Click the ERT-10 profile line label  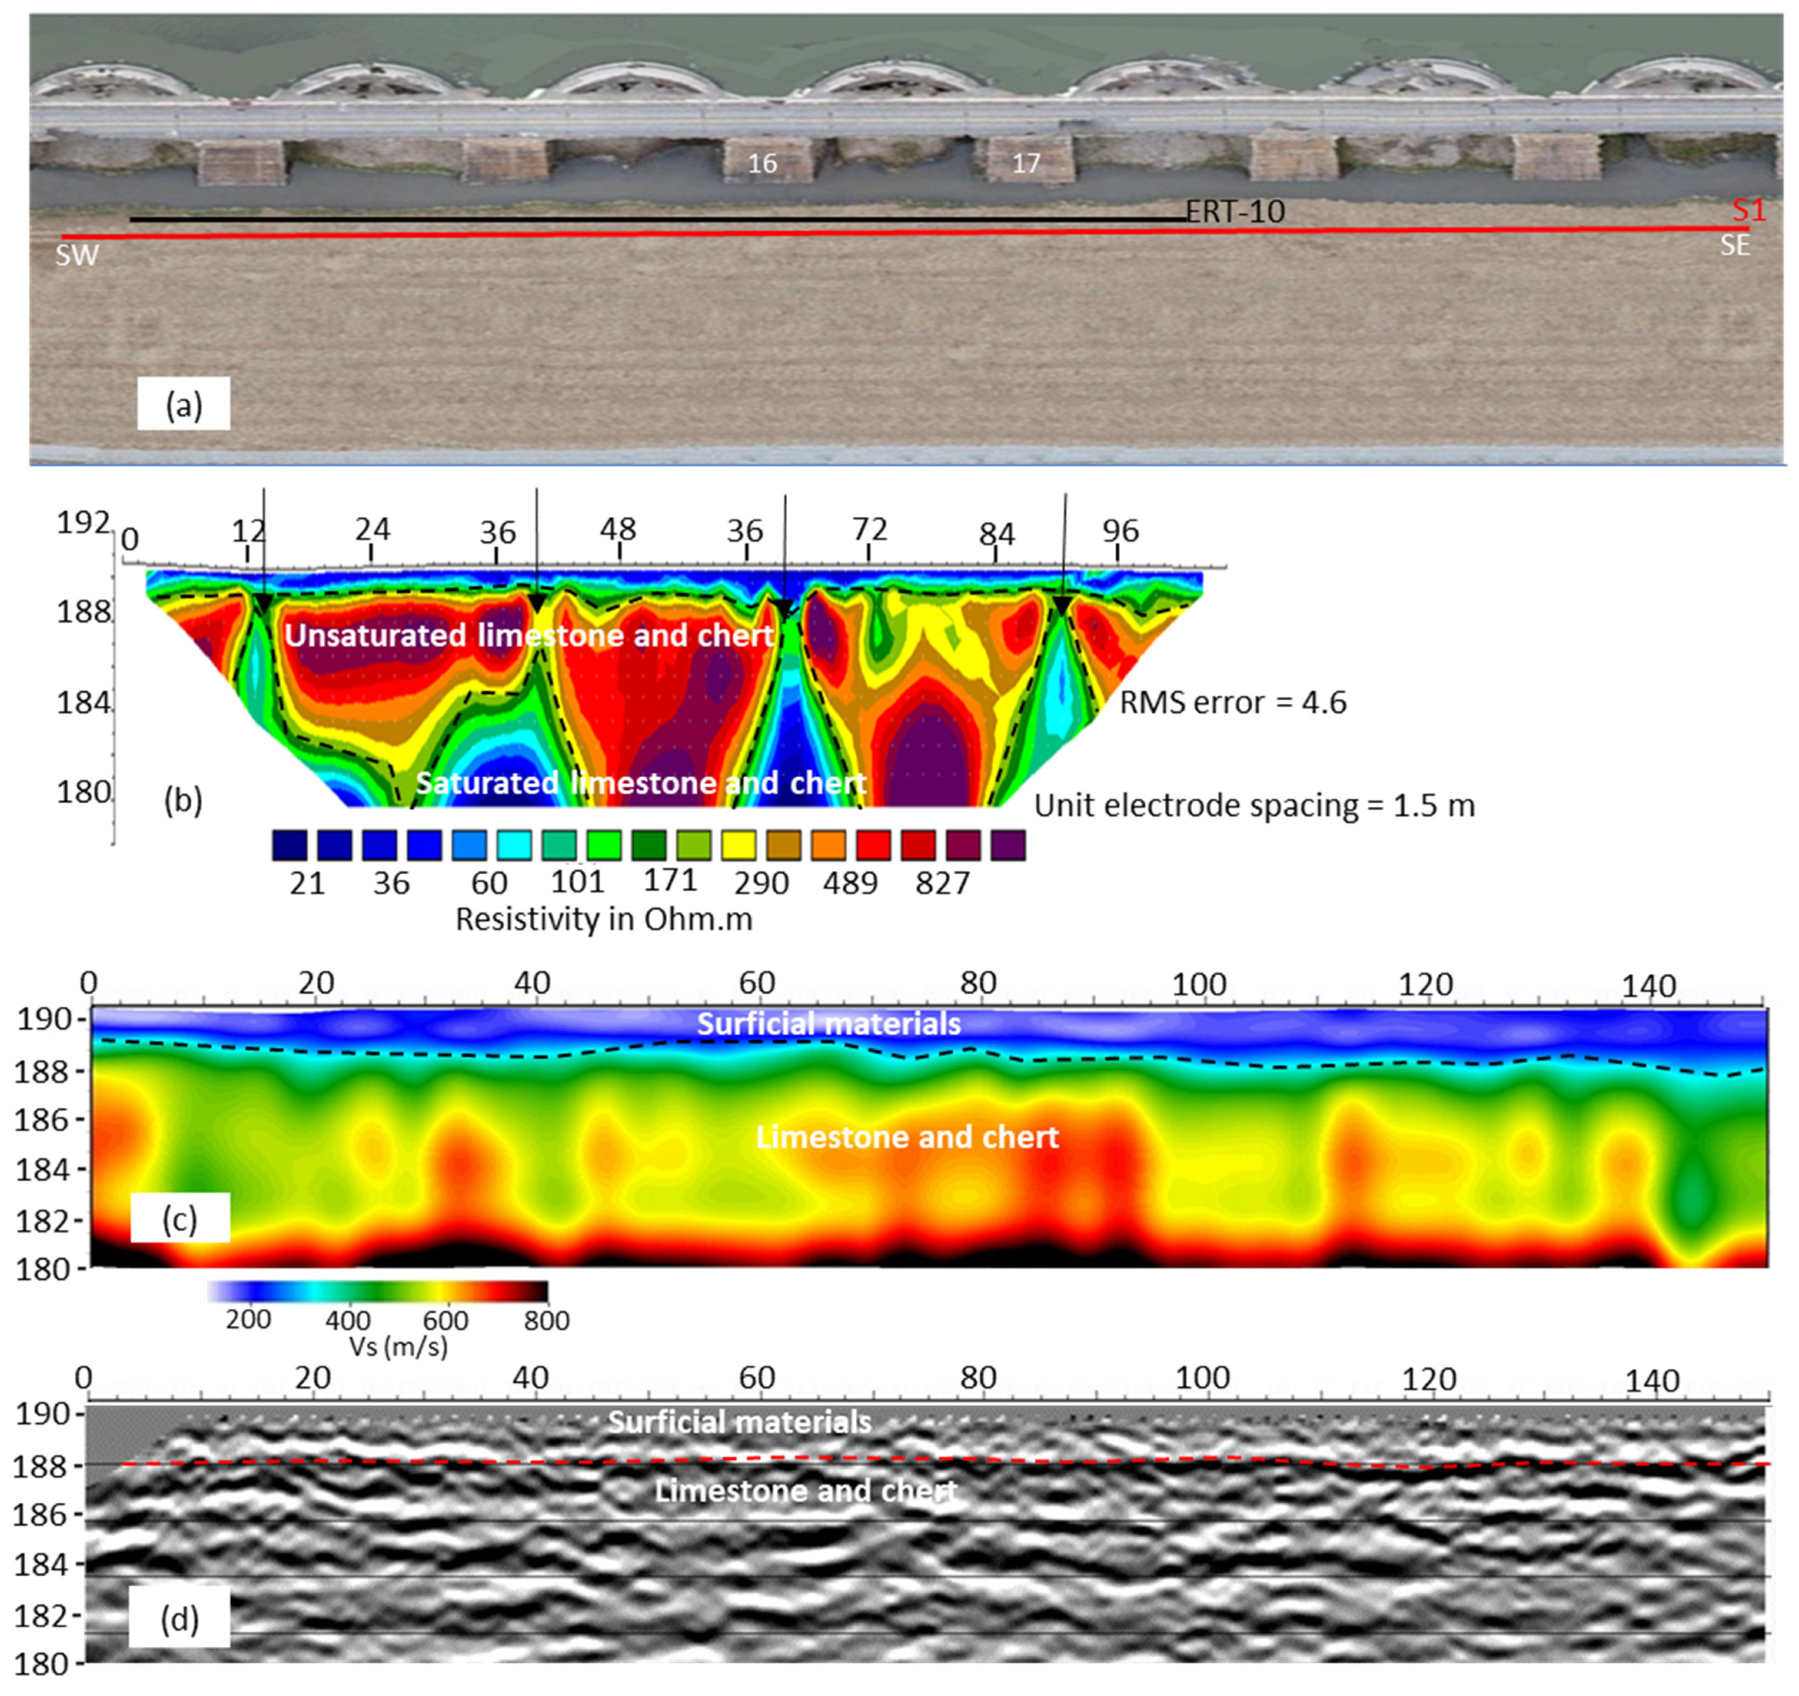(1235, 212)
